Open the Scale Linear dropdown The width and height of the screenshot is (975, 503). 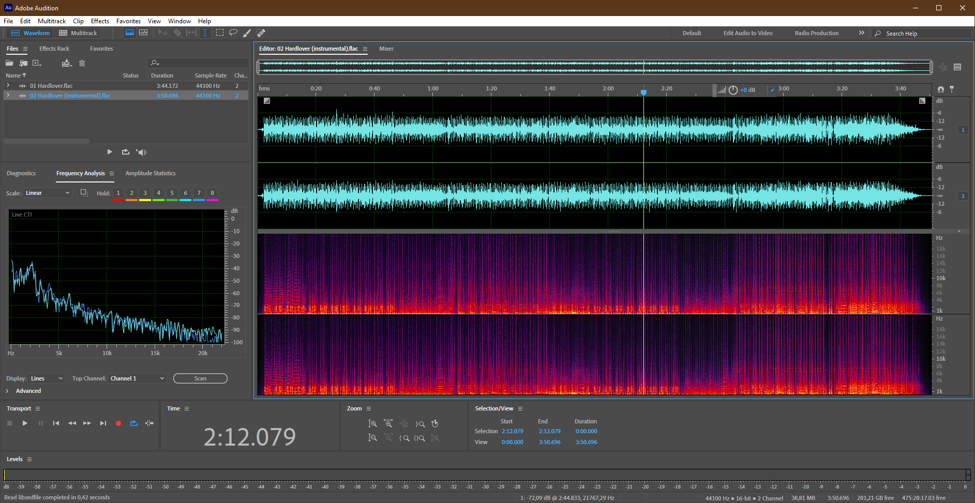coord(47,193)
